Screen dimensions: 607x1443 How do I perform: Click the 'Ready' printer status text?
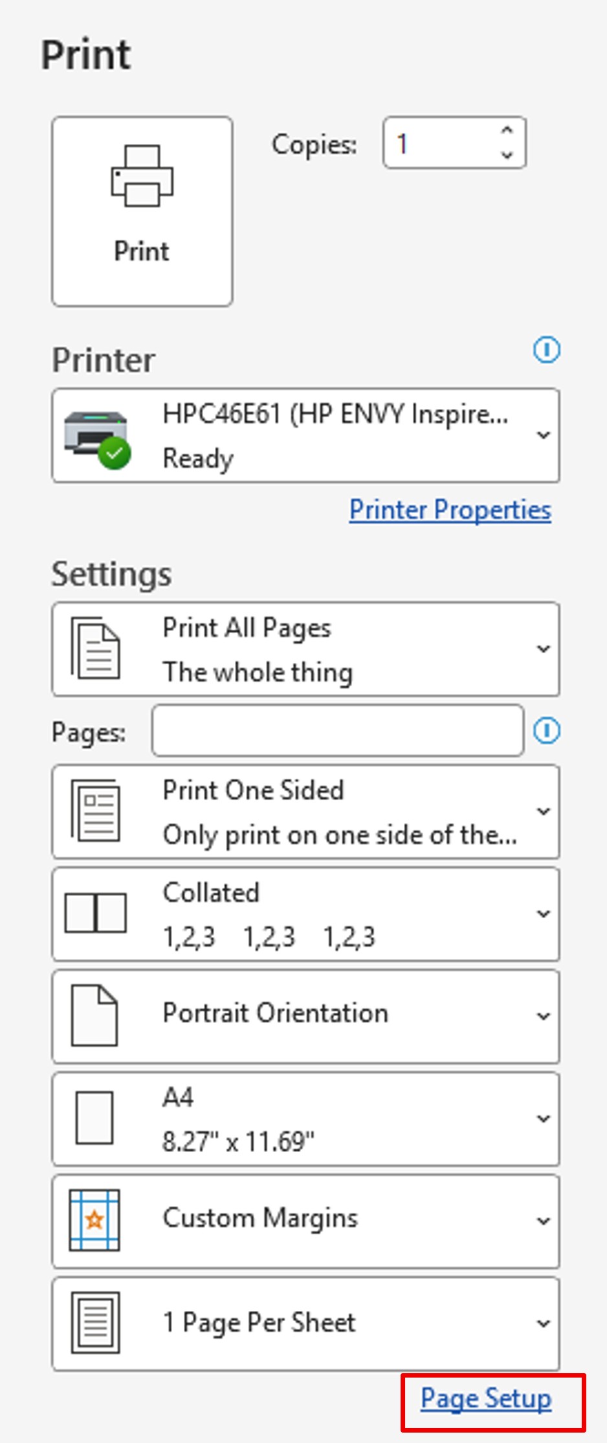click(198, 459)
